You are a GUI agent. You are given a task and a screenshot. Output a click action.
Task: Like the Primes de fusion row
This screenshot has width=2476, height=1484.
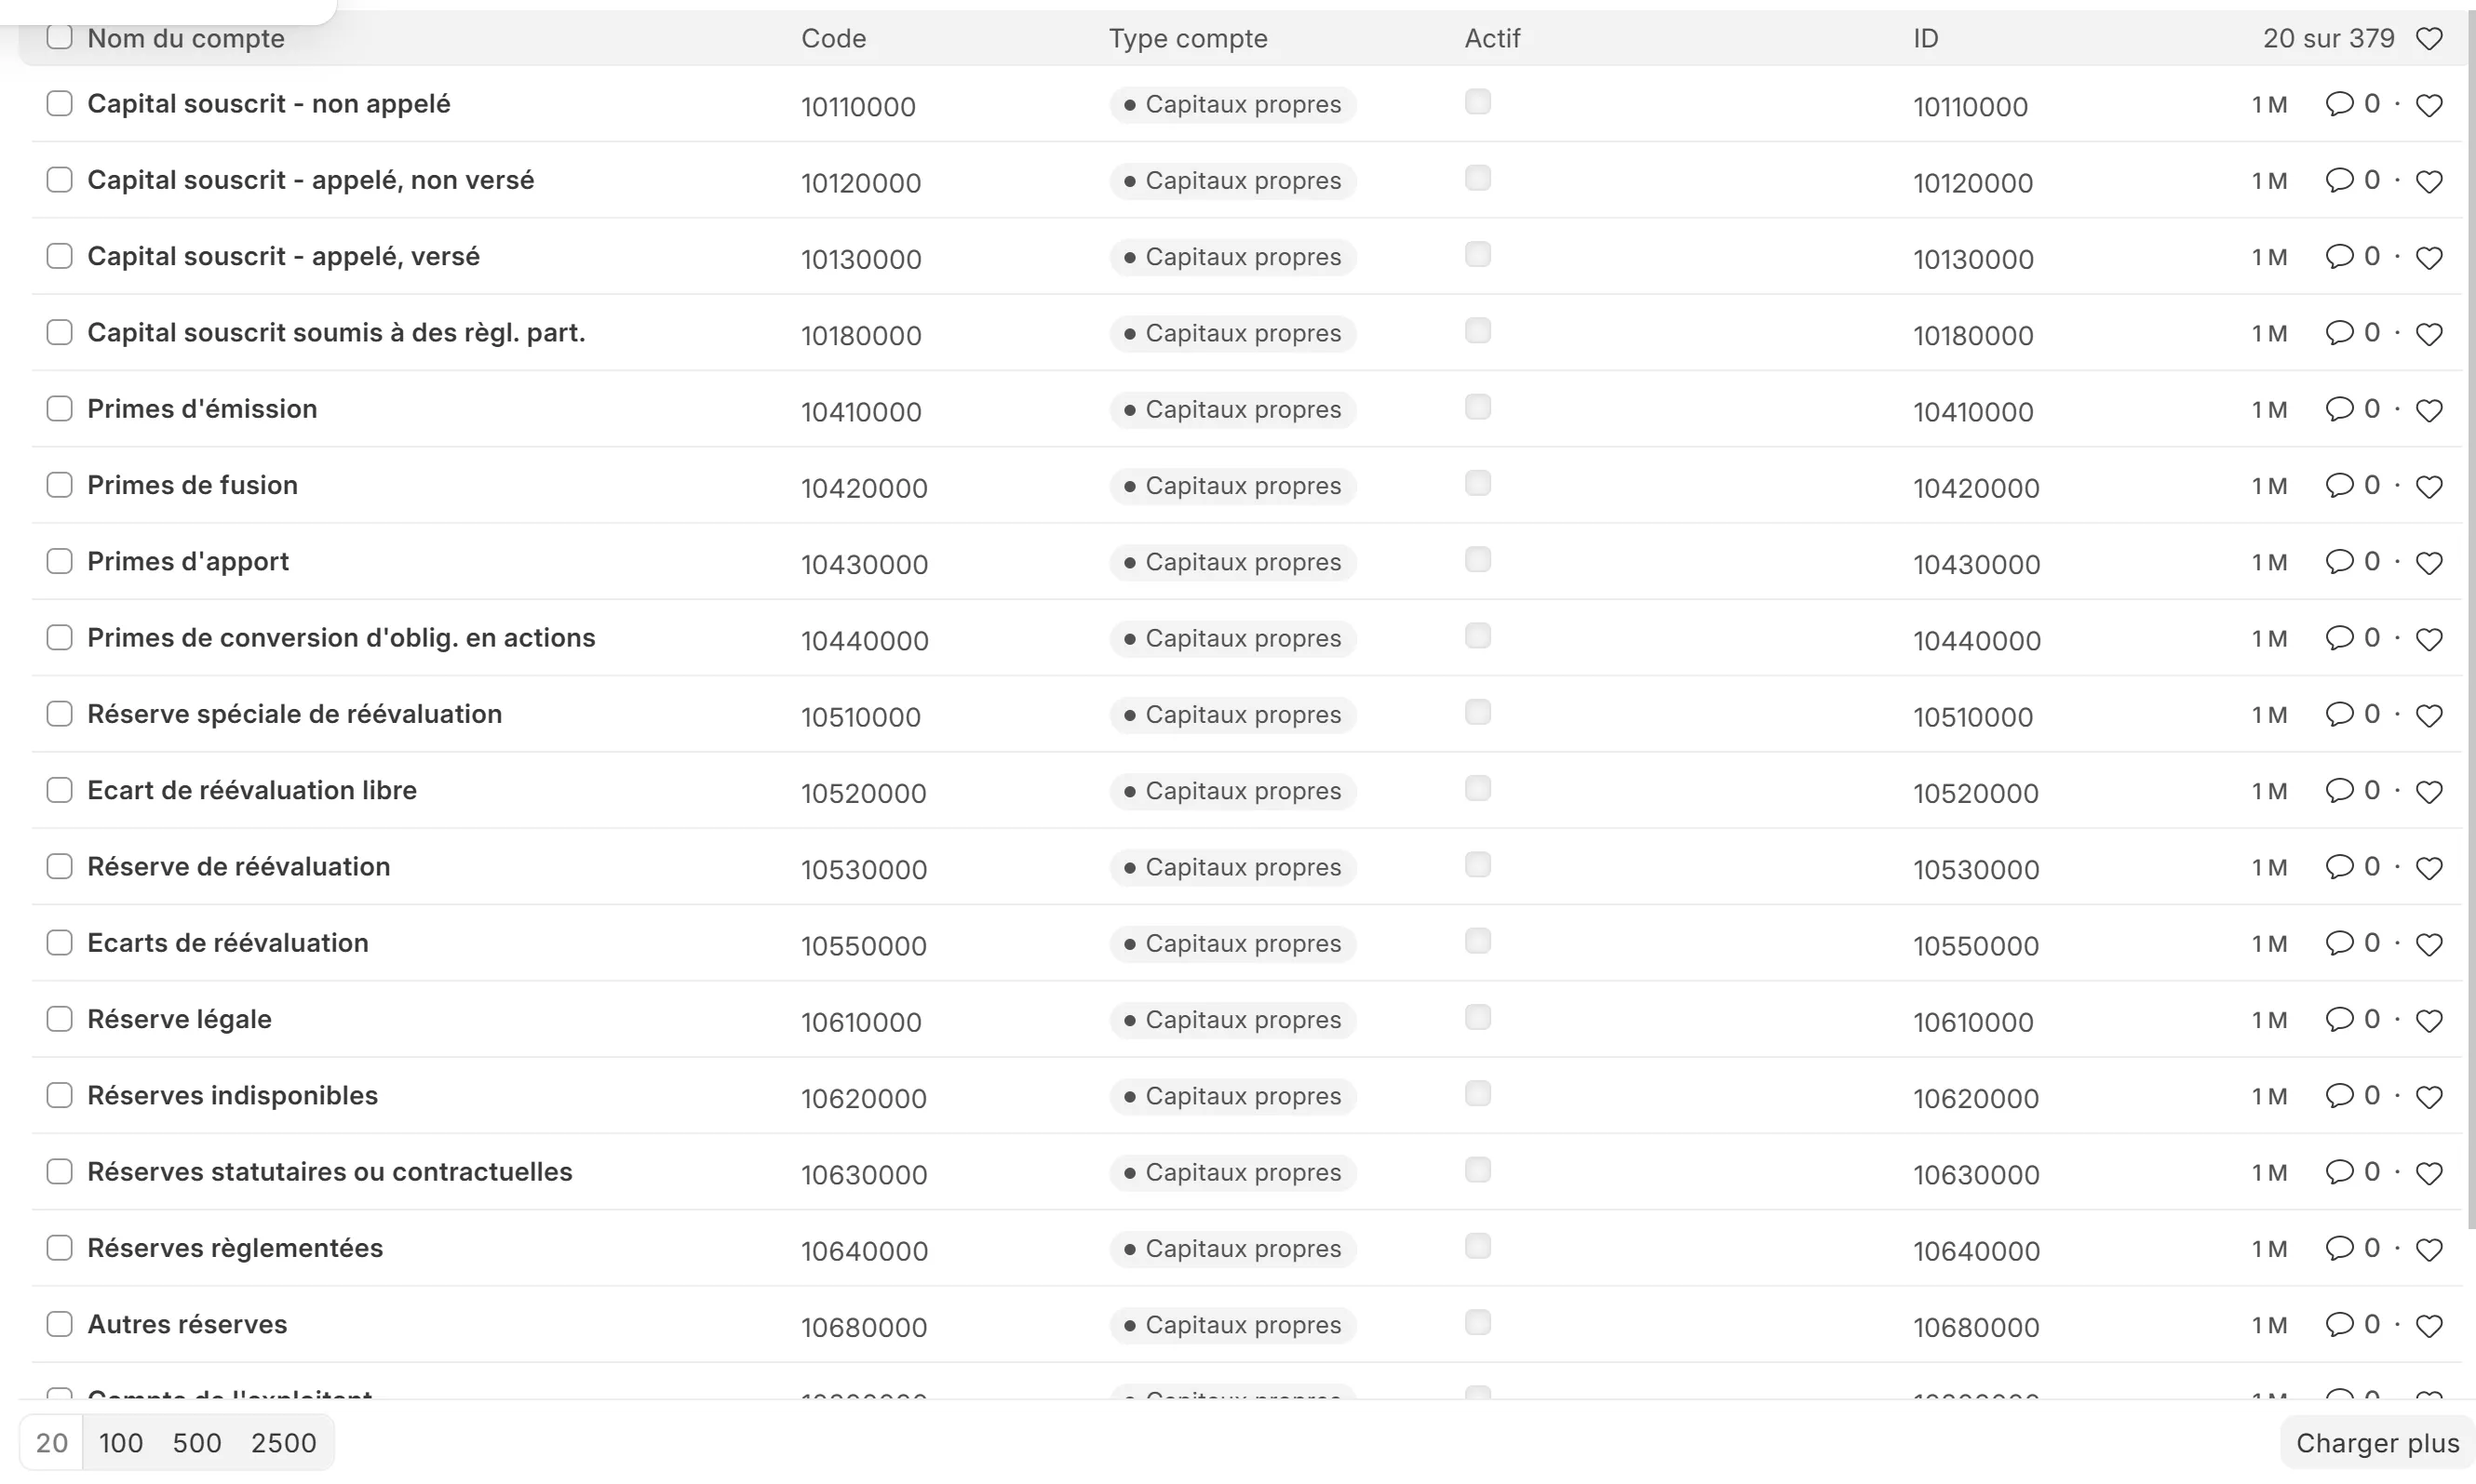[2429, 486]
